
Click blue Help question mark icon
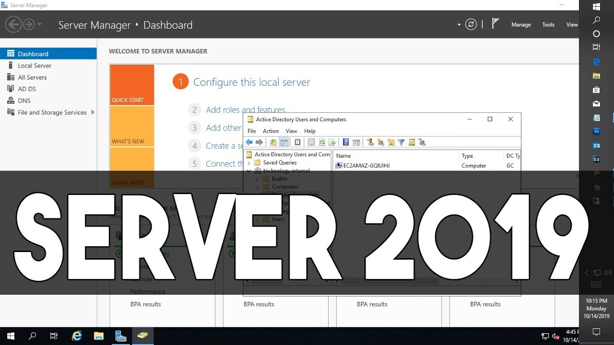click(x=345, y=142)
